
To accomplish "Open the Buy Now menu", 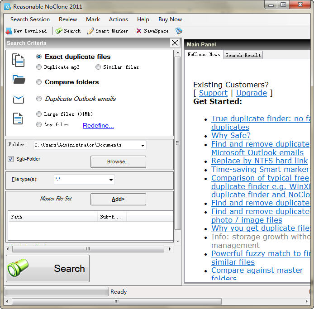I will click(x=170, y=19).
